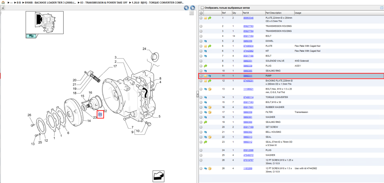Viewport: 384px width, 183px height.
Task: Click callout number 14 on the diagram
Action: click(89, 121)
